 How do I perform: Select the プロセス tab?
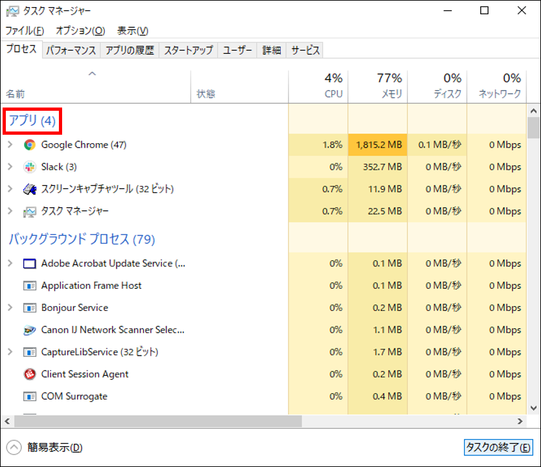21,49
